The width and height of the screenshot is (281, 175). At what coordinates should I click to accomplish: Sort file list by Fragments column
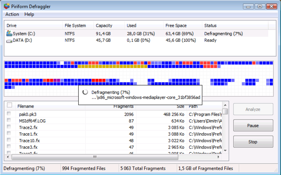coord(110,107)
